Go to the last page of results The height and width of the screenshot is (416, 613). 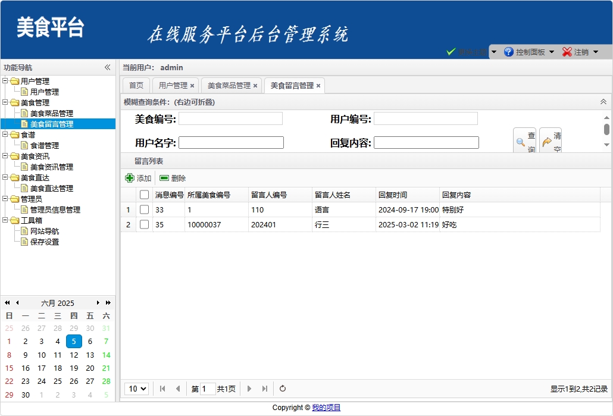[x=265, y=389]
